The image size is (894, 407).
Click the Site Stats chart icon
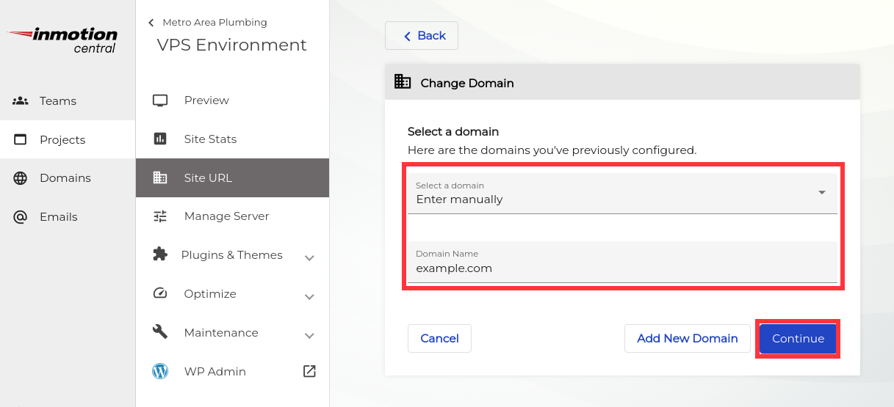tap(160, 139)
